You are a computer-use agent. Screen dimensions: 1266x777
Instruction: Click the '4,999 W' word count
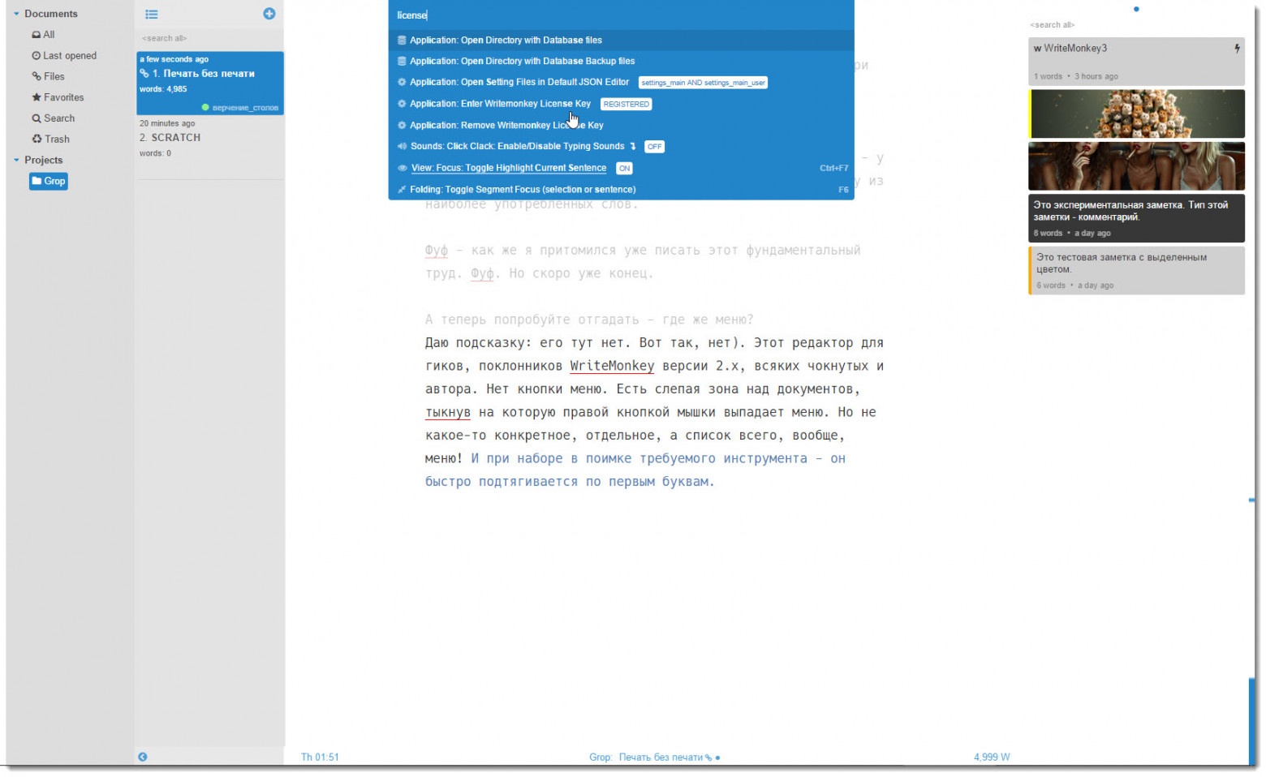point(992,758)
